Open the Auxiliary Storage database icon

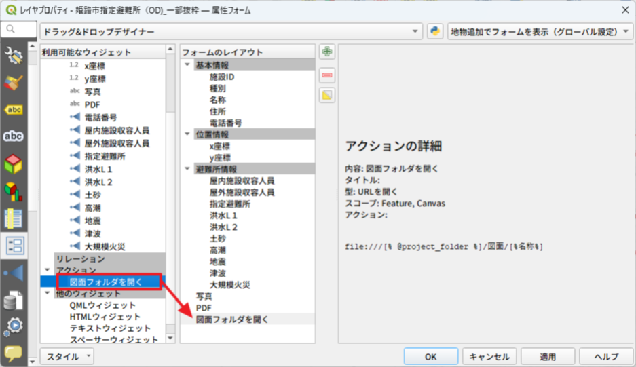(14, 301)
